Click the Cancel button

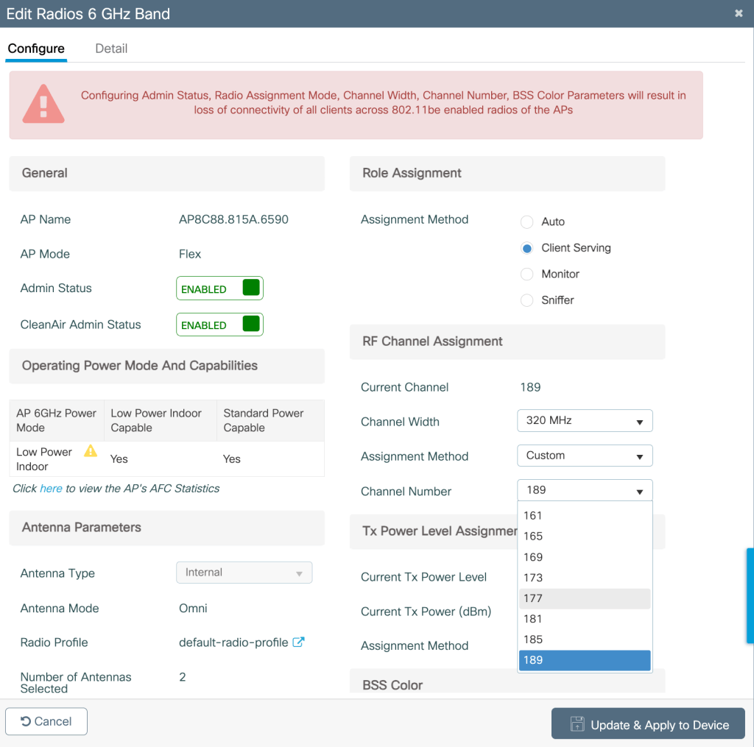click(x=46, y=721)
